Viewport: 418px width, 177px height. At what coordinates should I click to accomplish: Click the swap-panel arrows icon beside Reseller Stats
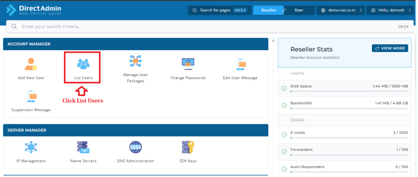click(273, 40)
